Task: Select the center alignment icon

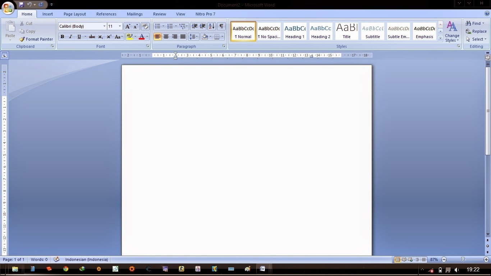Action: 166,36
